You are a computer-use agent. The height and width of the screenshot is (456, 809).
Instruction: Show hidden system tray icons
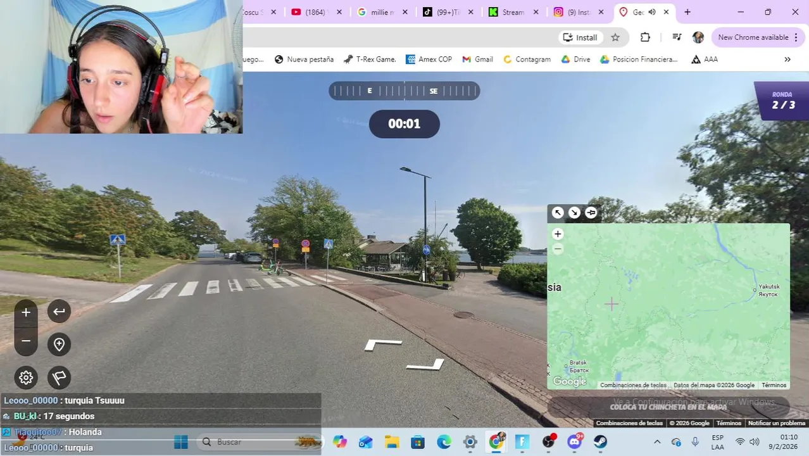click(x=657, y=441)
